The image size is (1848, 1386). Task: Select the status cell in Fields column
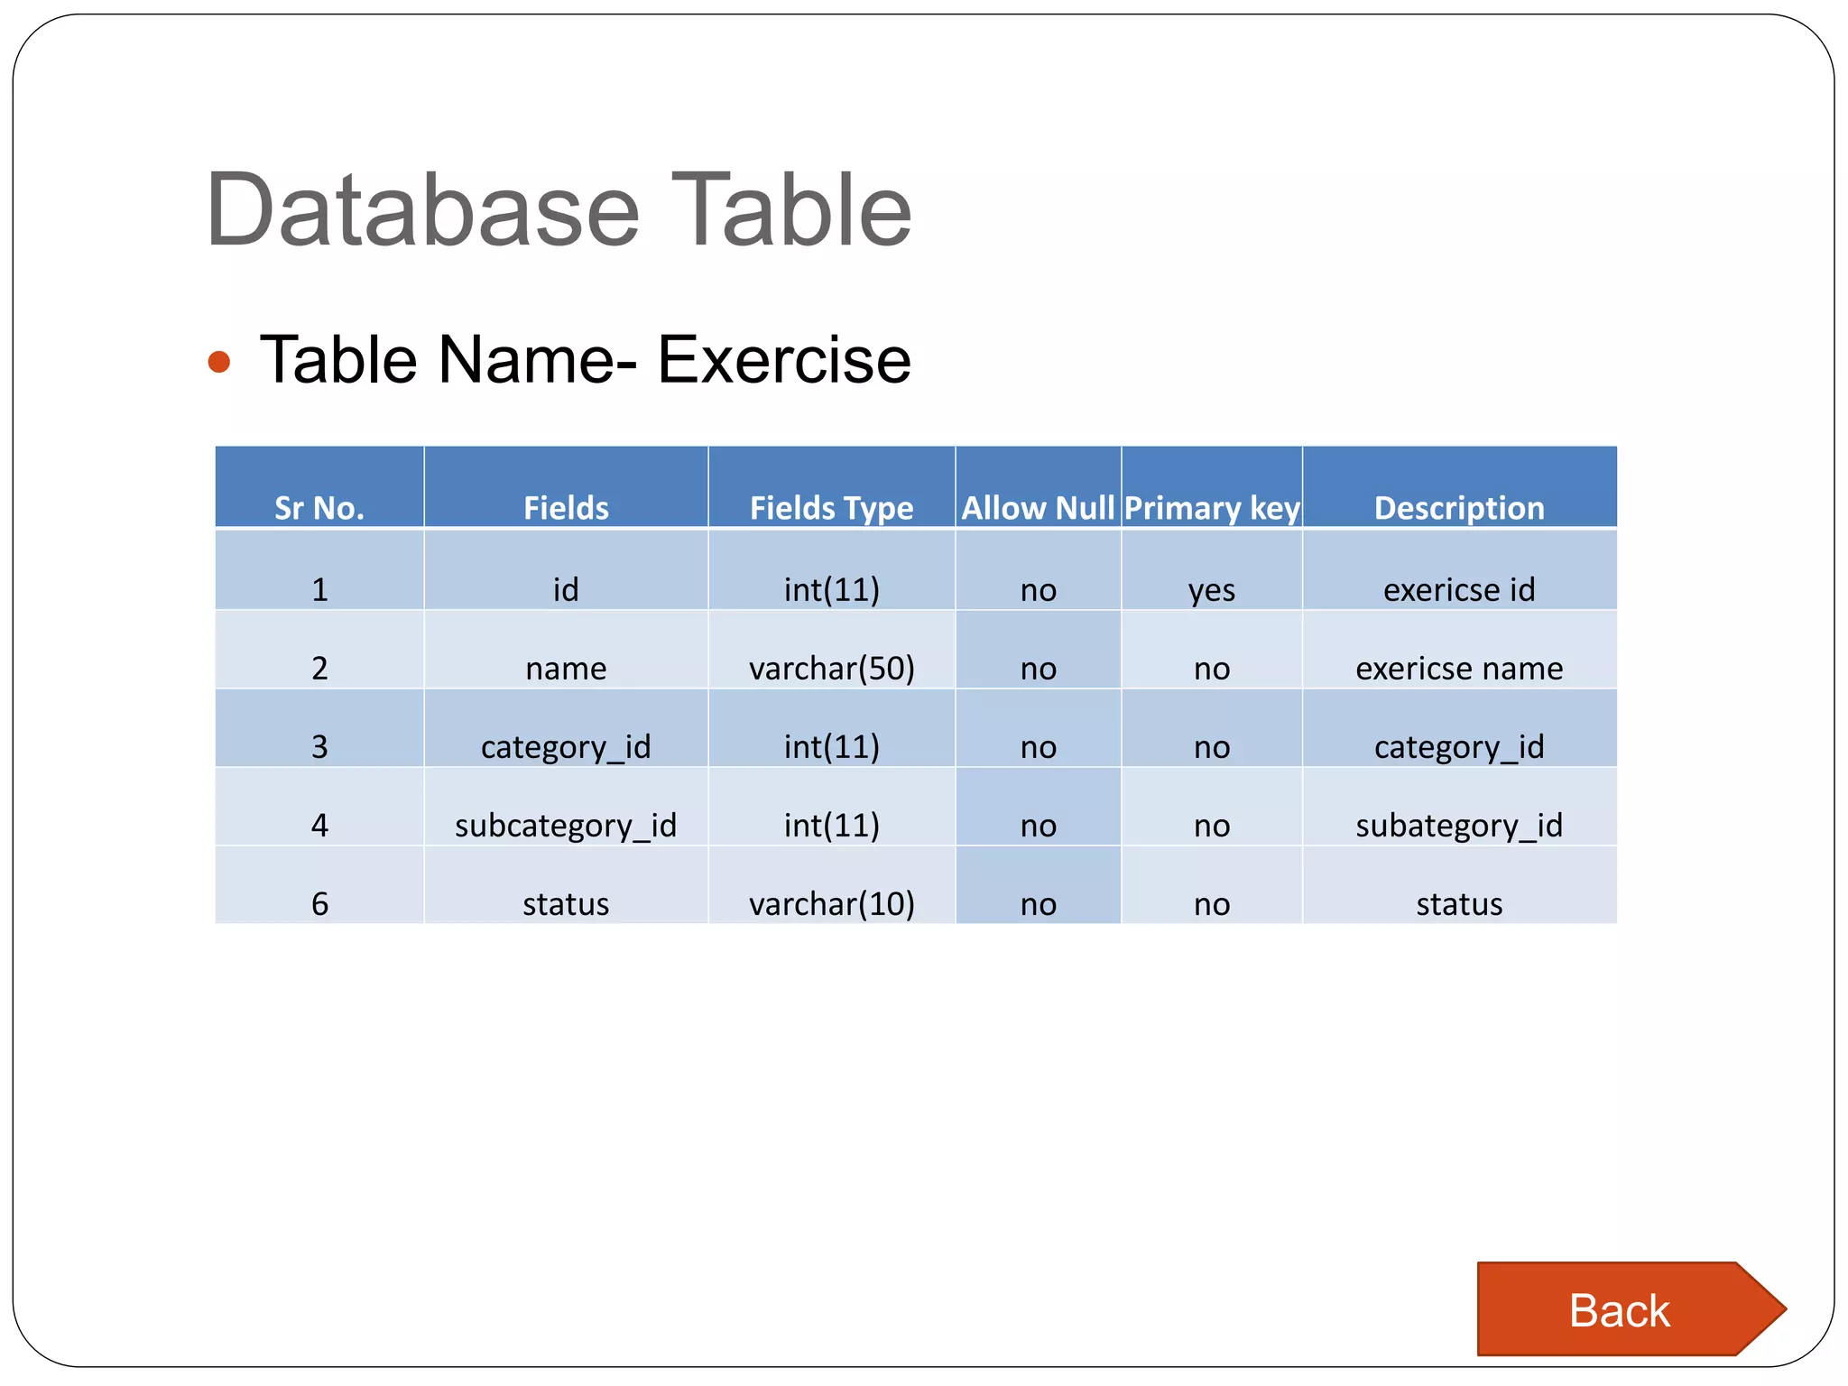coord(566,903)
